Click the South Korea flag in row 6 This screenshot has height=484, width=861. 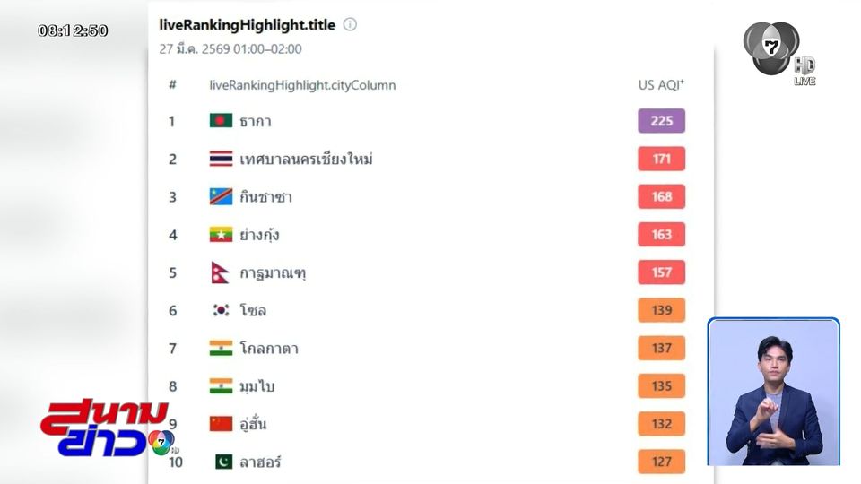pos(221,310)
